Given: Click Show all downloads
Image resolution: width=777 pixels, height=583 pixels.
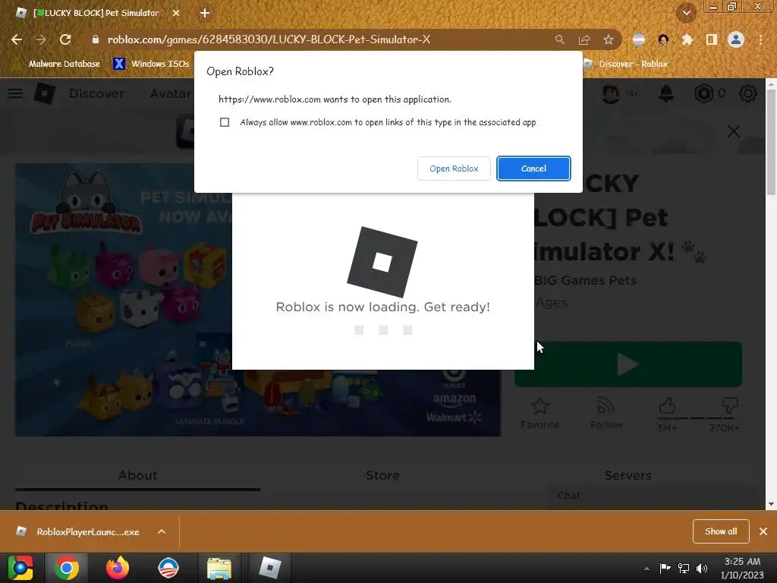Looking at the screenshot, I should (x=721, y=531).
